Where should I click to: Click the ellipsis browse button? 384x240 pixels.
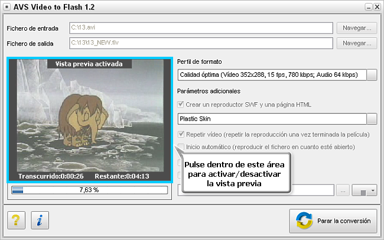pos(343,190)
